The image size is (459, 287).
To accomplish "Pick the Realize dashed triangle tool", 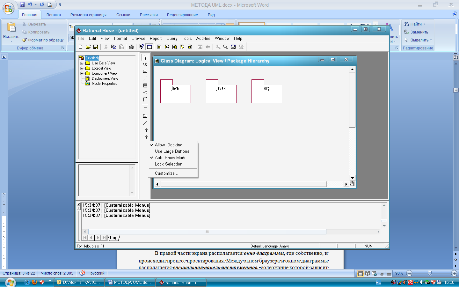I will (145, 137).
